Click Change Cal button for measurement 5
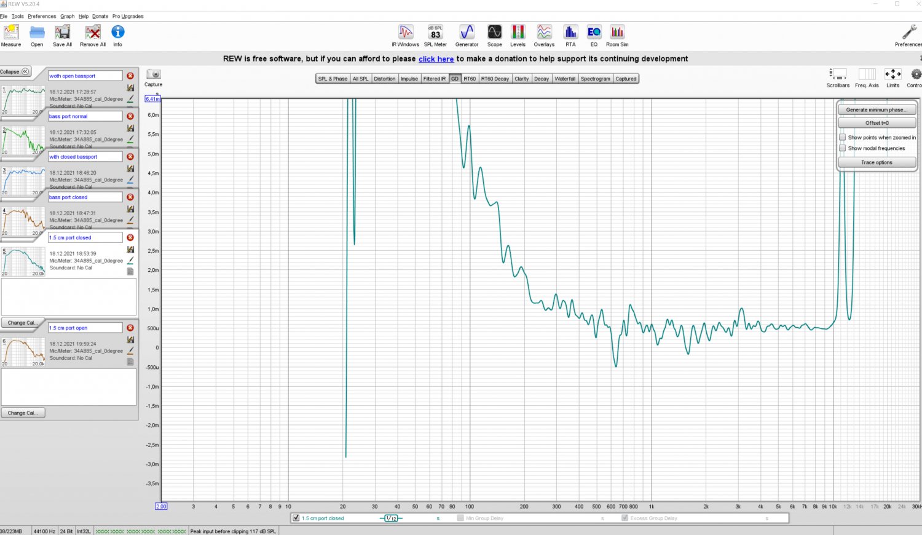This screenshot has width=922, height=535. click(x=23, y=323)
